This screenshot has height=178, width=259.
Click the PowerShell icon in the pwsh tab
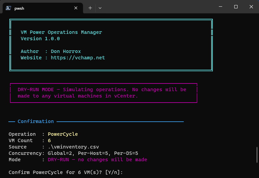pos(9,8)
